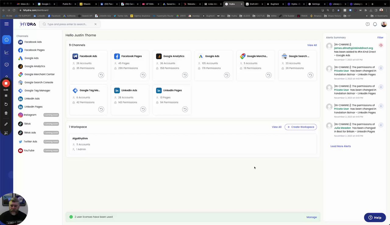
Task: Open the chat message sidebar icon
Action: 6,65
